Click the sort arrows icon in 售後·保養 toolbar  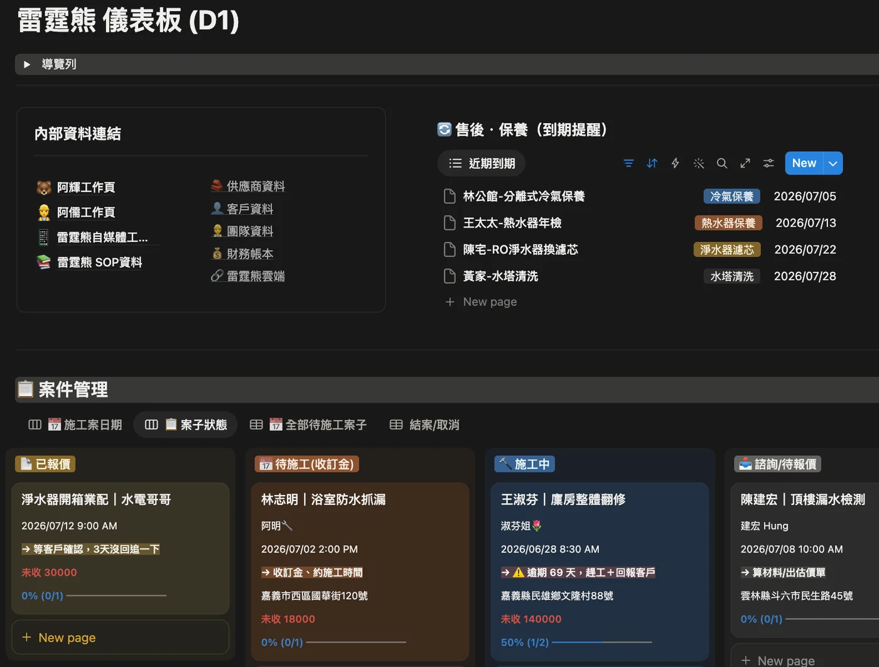click(652, 163)
